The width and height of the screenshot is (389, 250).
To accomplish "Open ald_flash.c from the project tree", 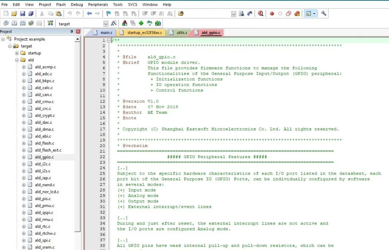I will pyautogui.click(x=44, y=143).
